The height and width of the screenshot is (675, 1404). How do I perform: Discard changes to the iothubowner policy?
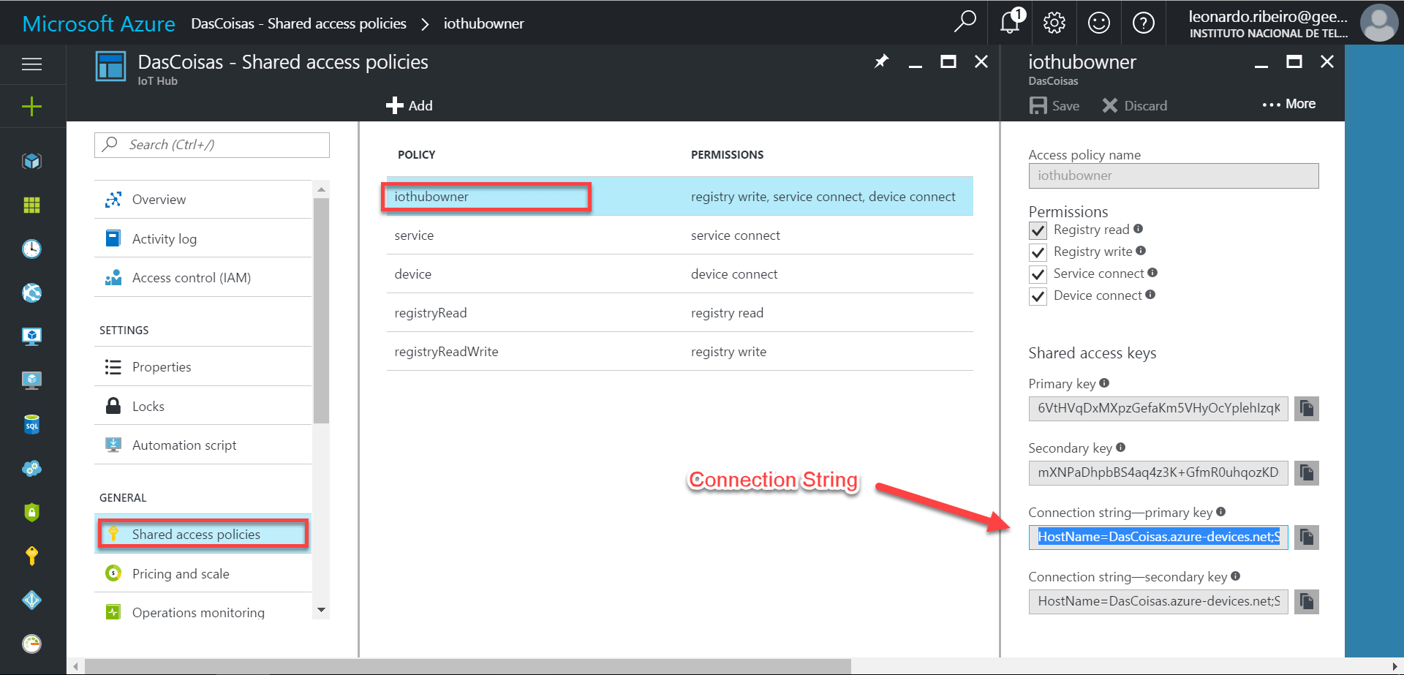click(1134, 105)
